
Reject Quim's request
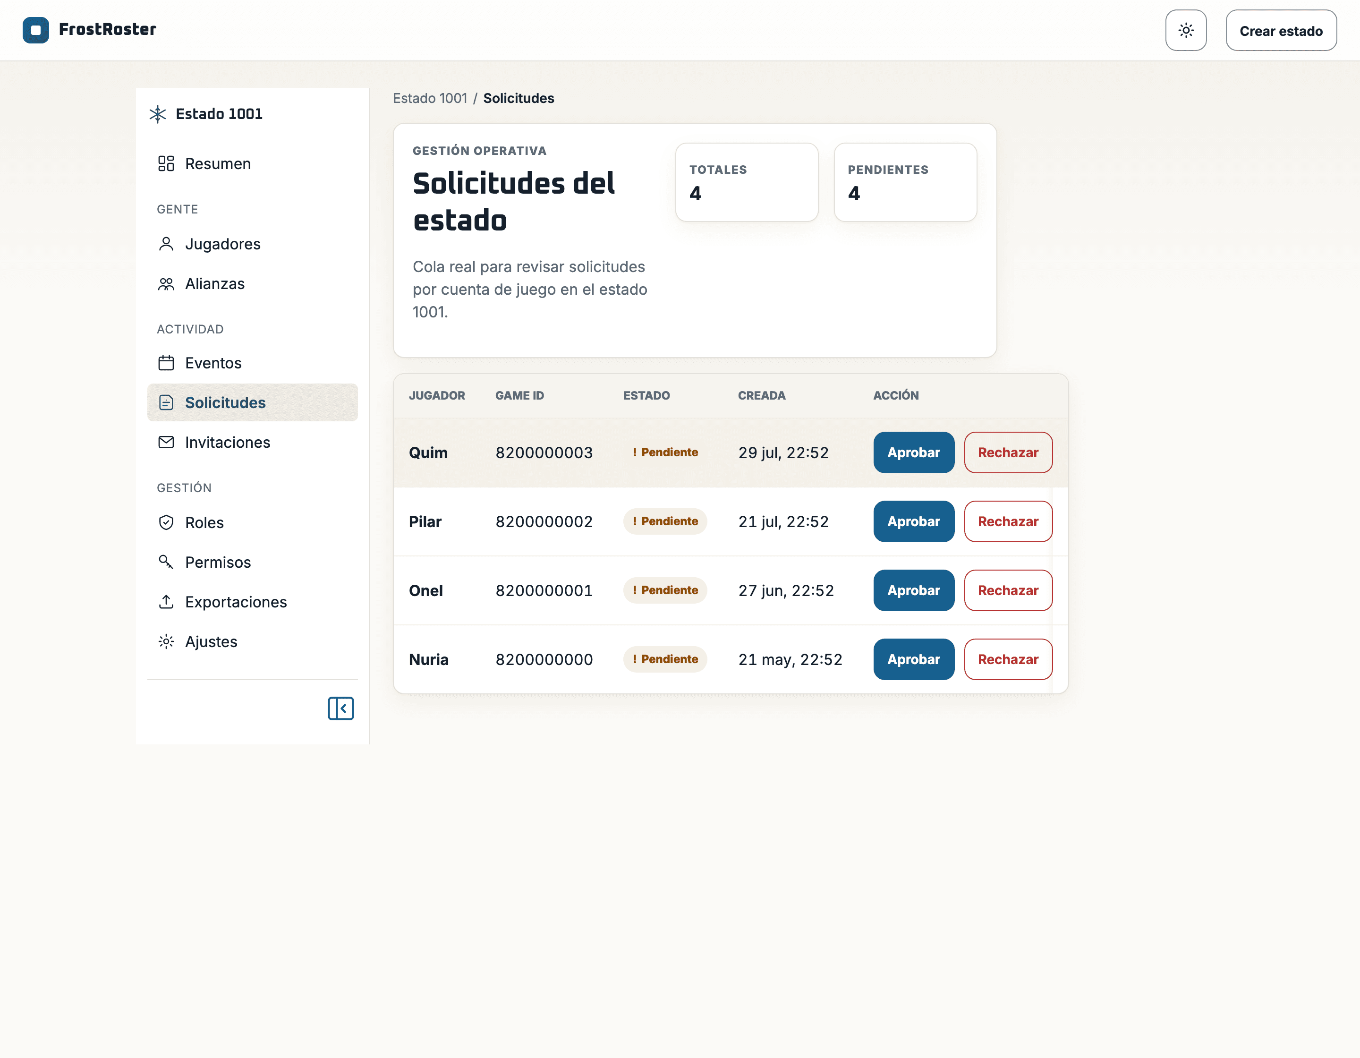pos(1008,452)
